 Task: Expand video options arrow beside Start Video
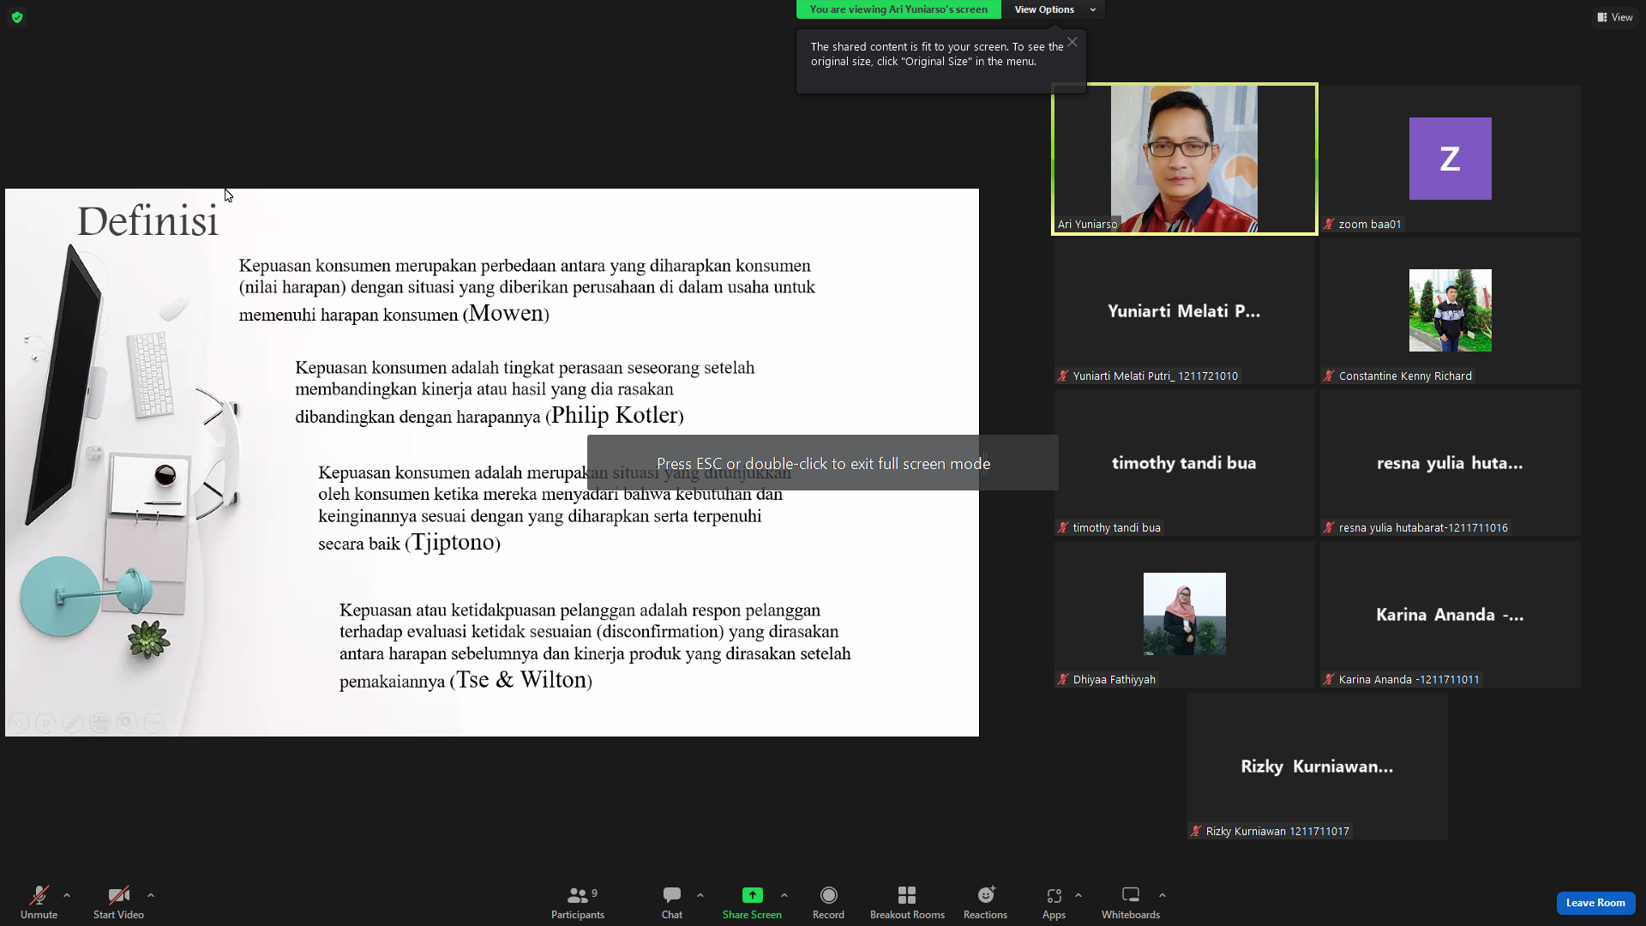(x=151, y=895)
